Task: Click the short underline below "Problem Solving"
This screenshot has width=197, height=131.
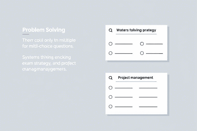Action: click(26, 34)
